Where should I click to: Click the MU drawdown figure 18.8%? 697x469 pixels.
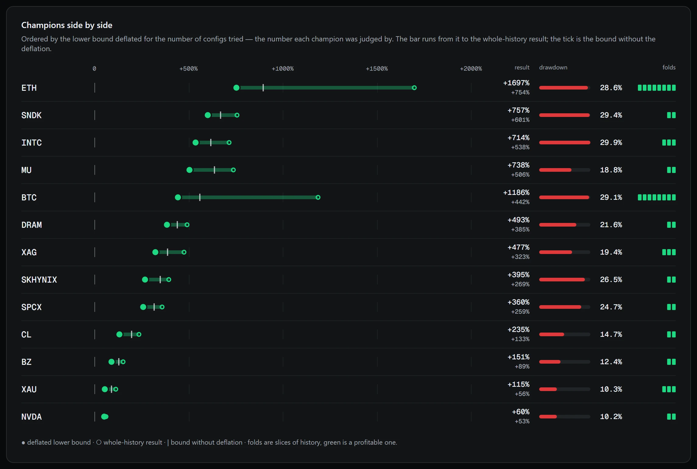611,170
